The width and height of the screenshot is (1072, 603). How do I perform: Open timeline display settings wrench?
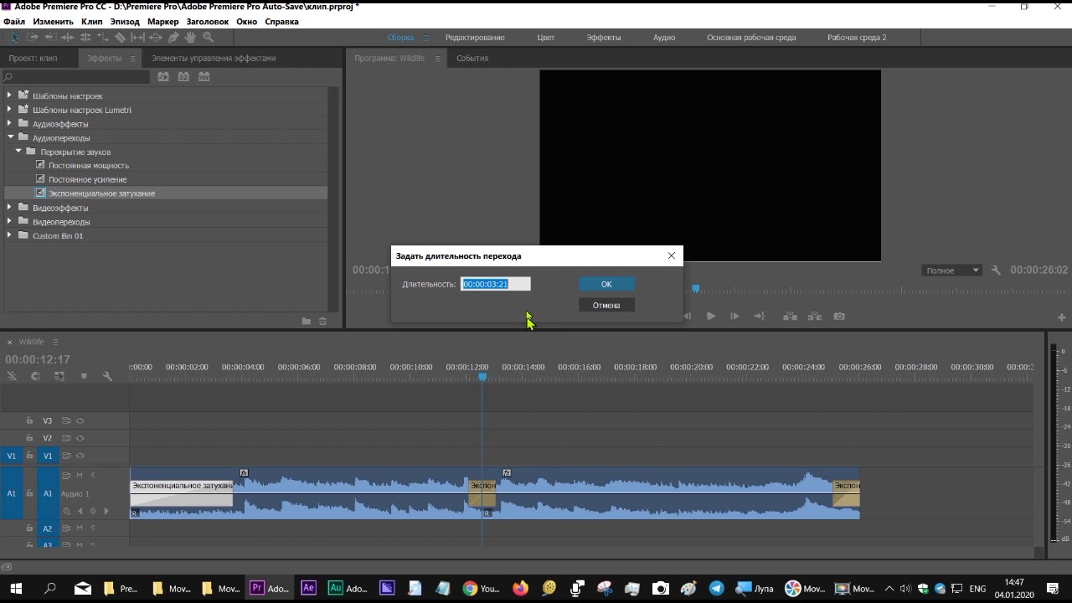pos(107,376)
